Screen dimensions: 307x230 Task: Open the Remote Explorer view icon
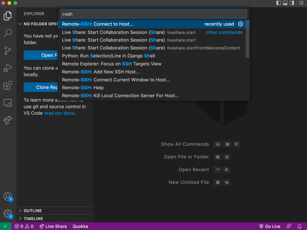tap(8, 103)
